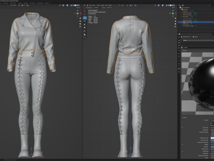Select the Add Cube tool

(x=85, y=38)
